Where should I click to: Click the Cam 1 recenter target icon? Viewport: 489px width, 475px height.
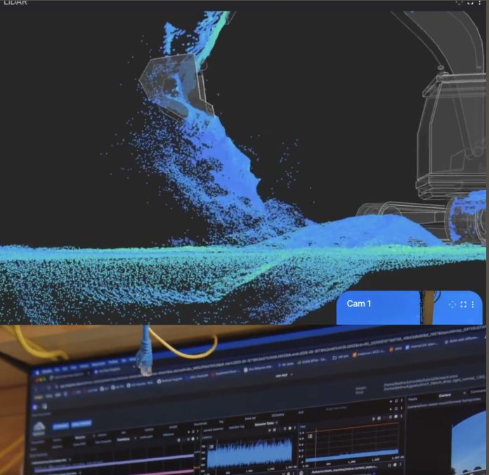tap(452, 304)
